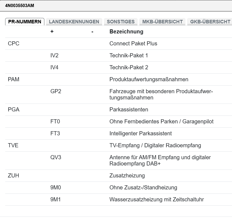The width and height of the screenshot is (232, 219).
Task: Click the Bezeichnung column header
Action: point(126,32)
